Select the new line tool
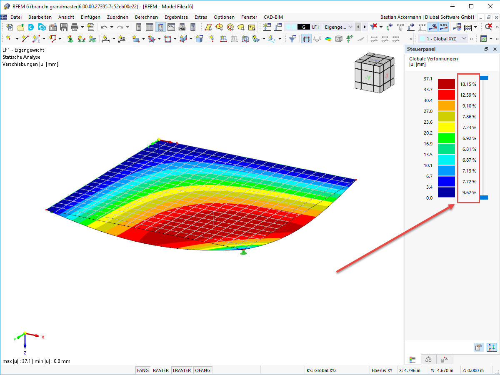The width and height of the screenshot is (500, 375). click(25, 39)
